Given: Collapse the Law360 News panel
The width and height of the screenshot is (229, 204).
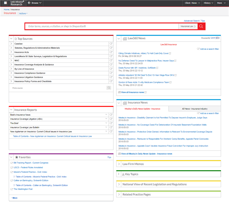Looking at the screenshot, I should point(119,38).
